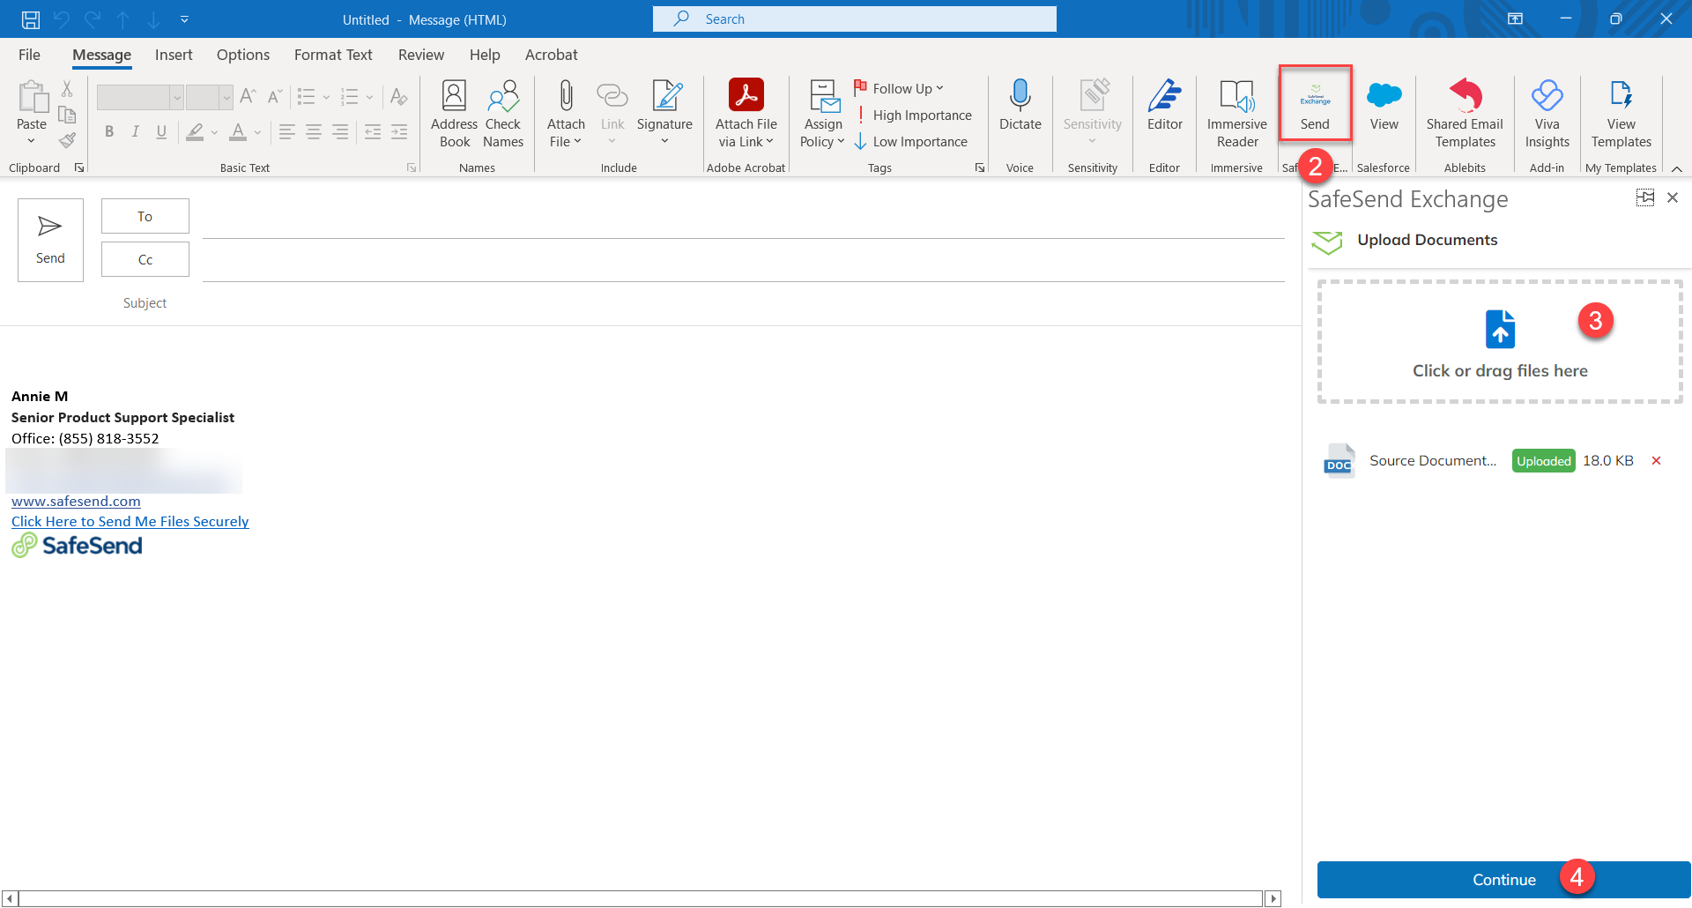Image resolution: width=1692 pixels, height=908 pixels.
Task: Toggle Italic text formatting
Action: tap(135, 132)
